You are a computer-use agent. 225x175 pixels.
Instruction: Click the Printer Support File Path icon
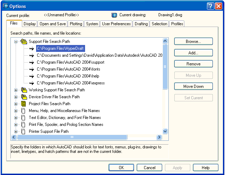pyautogui.click(x=24, y=131)
